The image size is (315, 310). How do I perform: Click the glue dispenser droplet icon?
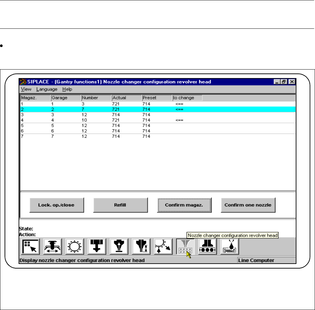(x=230, y=247)
